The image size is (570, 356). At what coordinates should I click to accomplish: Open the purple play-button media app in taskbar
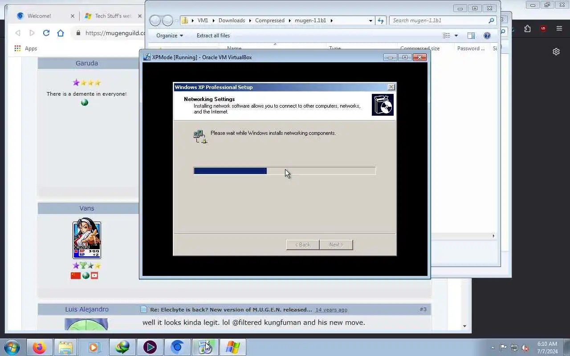point(150,347)
